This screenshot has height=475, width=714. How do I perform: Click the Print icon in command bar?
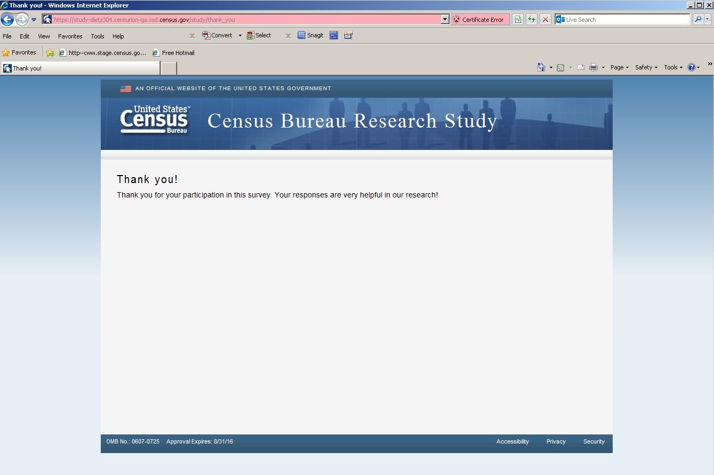point(593,67)
